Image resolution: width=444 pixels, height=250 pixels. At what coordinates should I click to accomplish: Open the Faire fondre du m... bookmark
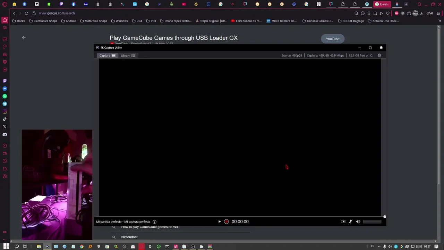[x=246, y=21]
